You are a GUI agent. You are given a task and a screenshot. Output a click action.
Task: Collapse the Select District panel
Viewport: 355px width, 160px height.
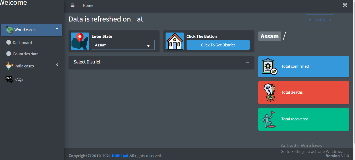pos(248,63)
